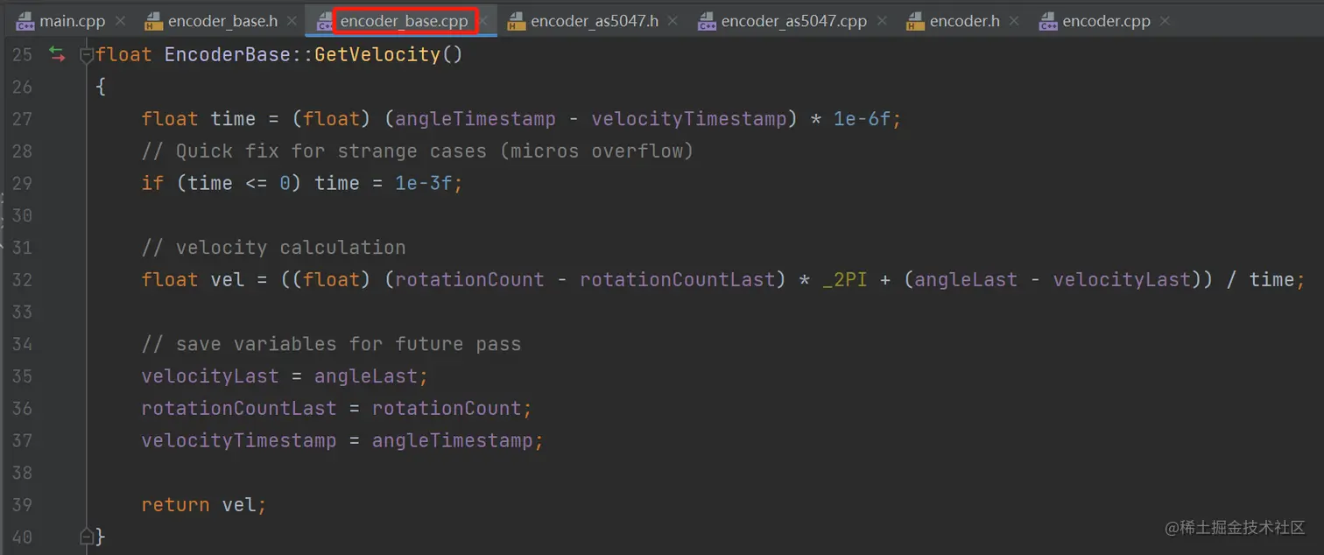The width and height of the screenshot is (1324, 555).
Task: Close the encoder_base.cpp tab
Action: click(483, 20)
